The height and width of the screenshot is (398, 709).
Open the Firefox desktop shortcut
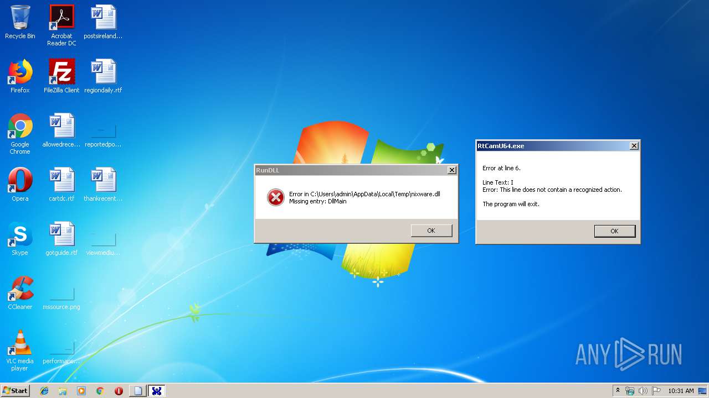tap(20, 76)
